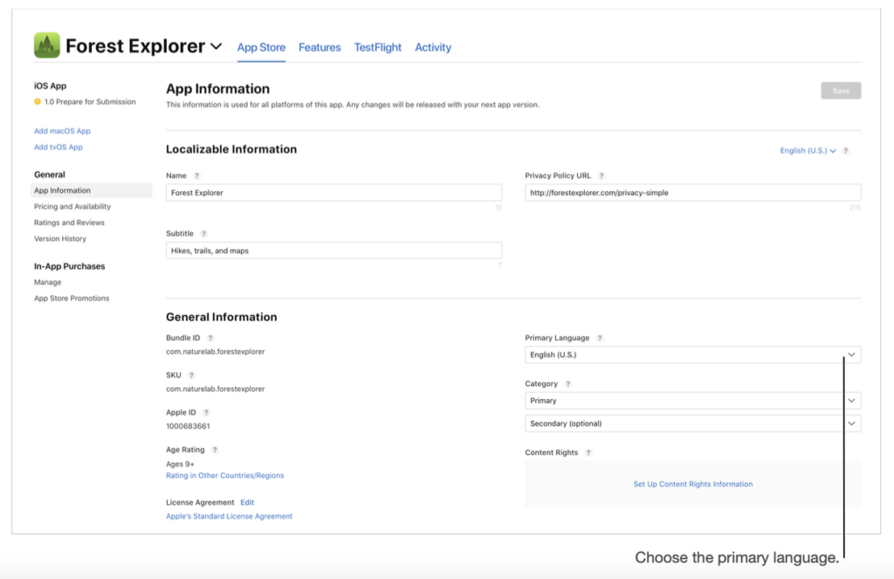Click help icon beside Content Rights
This screenshot has width=894, height=579.
click(588, 452)
